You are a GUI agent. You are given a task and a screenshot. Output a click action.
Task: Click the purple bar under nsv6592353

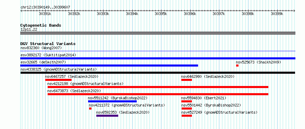pyautogui.click(x=107, y=116)
